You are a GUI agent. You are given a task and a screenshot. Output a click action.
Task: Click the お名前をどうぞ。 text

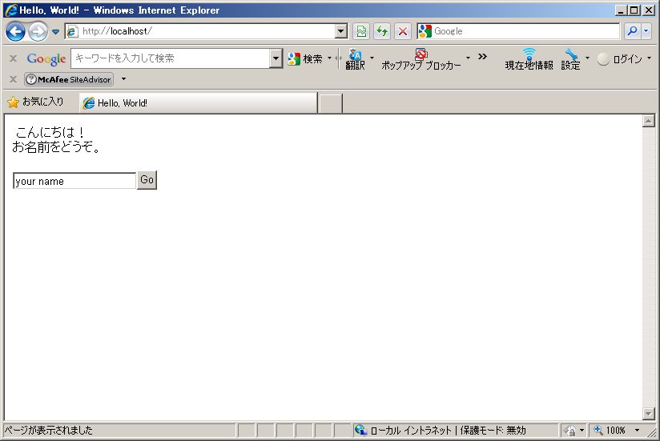coord(56,147)
